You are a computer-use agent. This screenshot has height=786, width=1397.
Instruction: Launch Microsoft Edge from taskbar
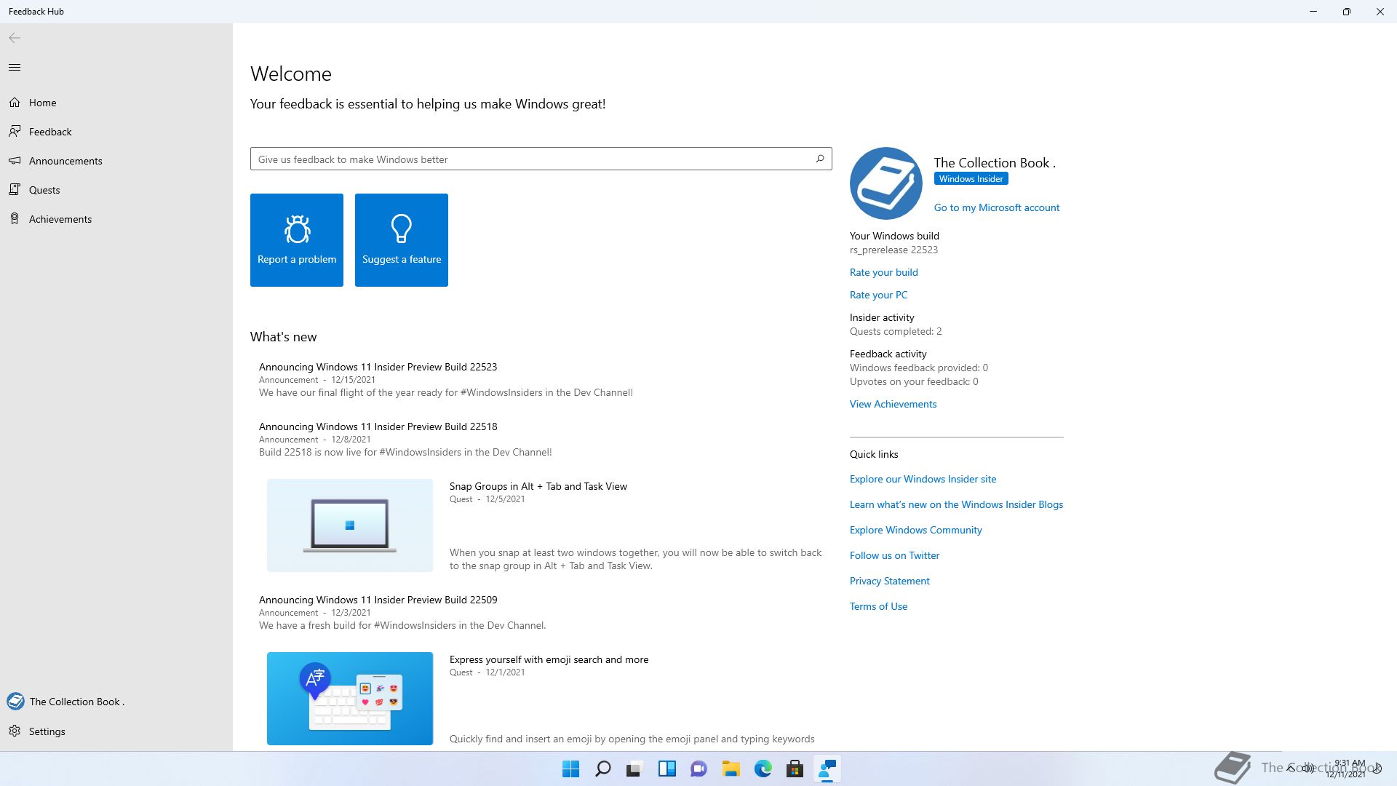[763, 769]
